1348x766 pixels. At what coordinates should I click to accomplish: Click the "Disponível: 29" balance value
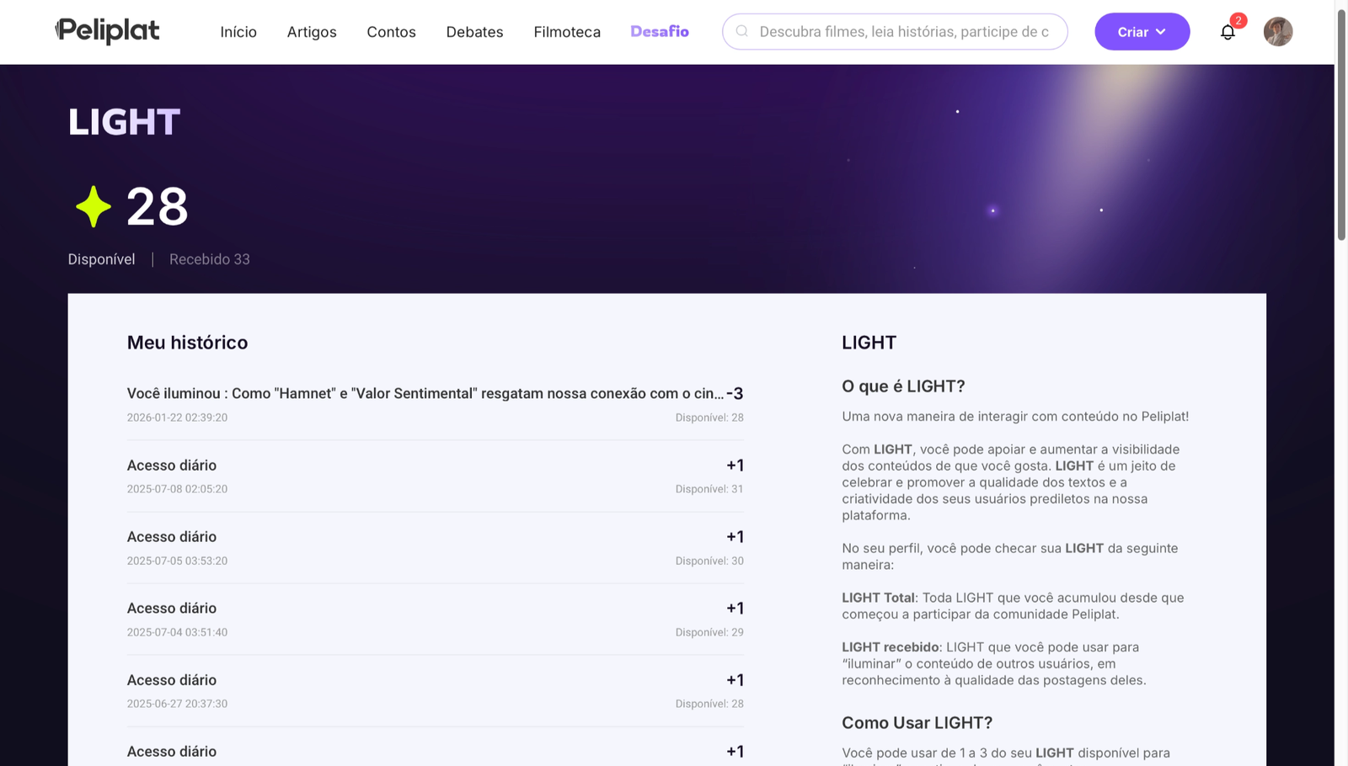(709, 632)
